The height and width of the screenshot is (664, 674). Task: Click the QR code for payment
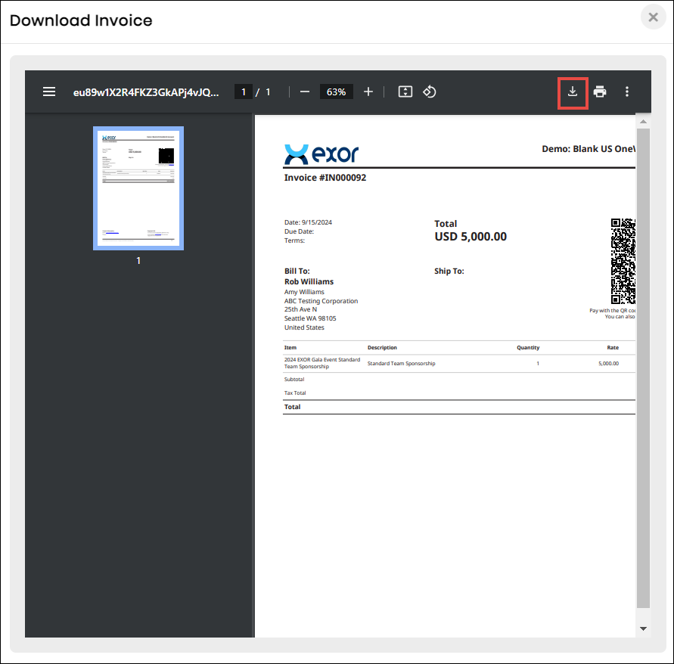pos(623,261)
